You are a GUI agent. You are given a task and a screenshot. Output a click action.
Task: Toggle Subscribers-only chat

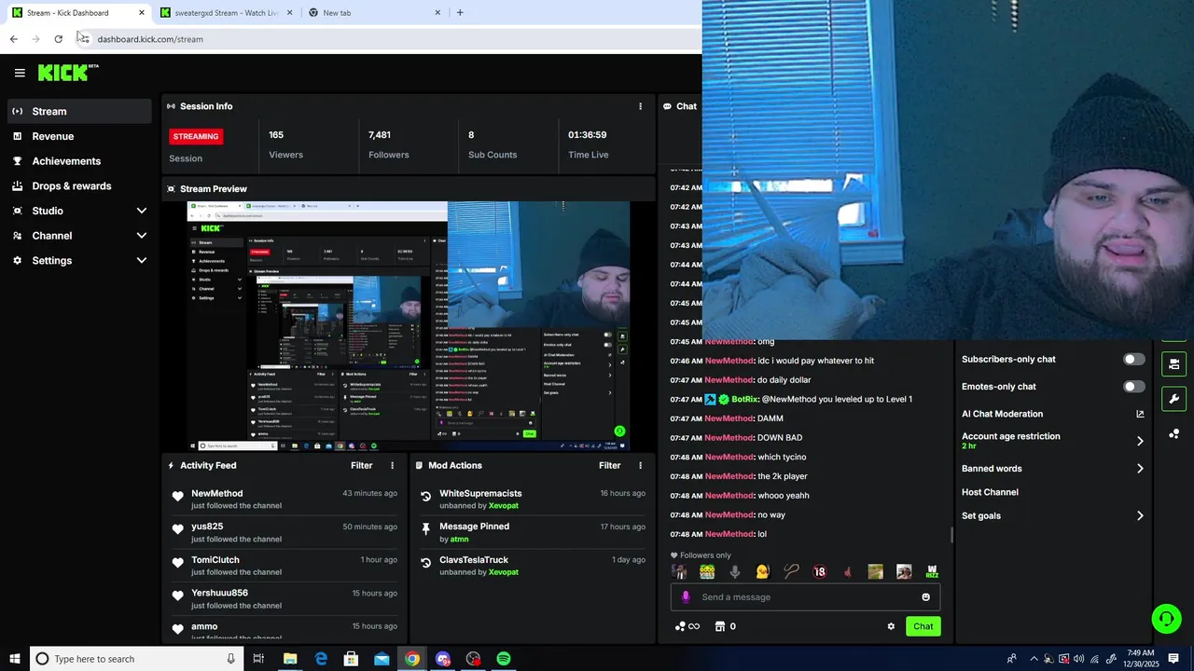pyautogui.click(x=1134, y=360)
